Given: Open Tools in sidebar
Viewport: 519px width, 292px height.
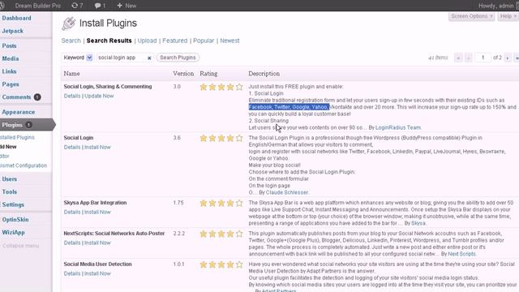Looking at the screenshot, I should pyautogui.click(x=9, y=191).
